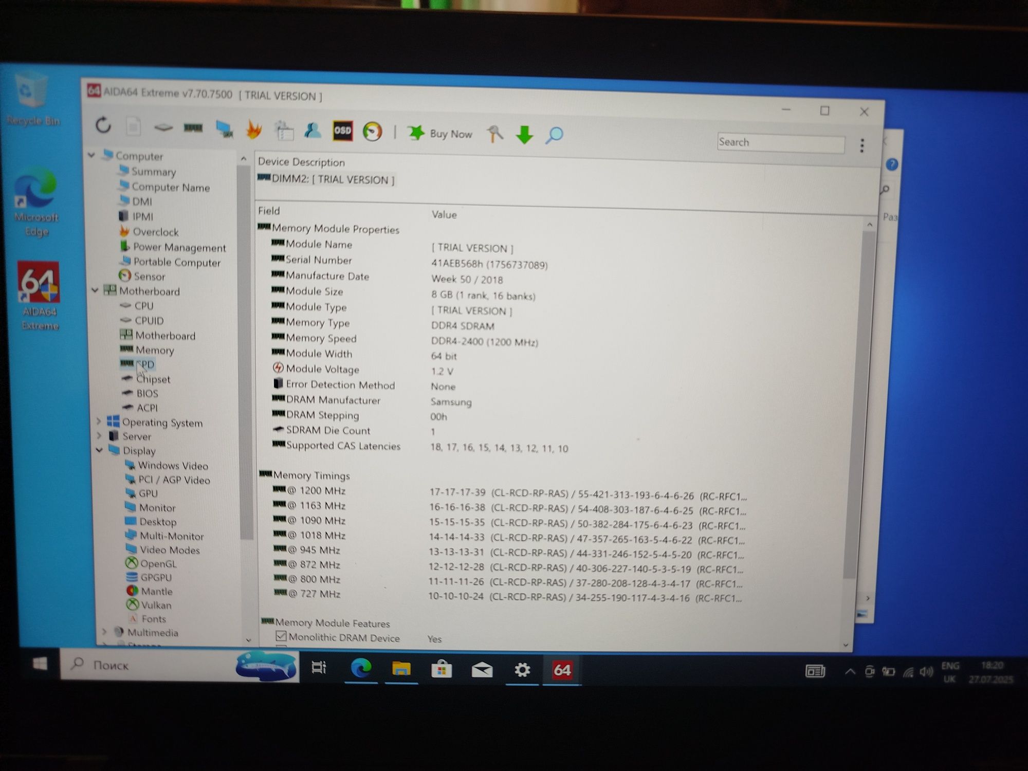Click the '@ 1200 MHz' timings row
The width and height of the screenshot is (1028, 771).
(509, 493)
